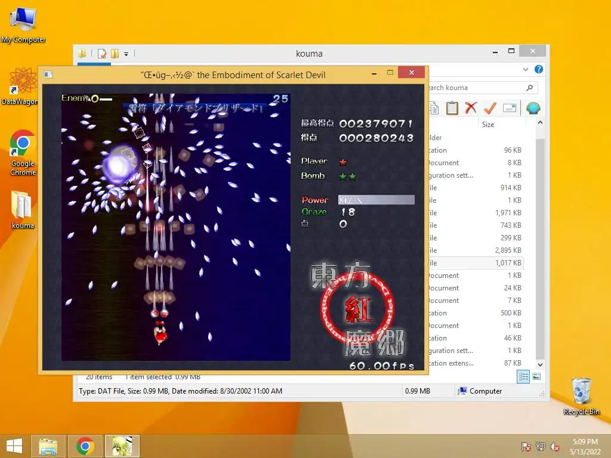
Task: Open Help via the blue question mark
Action: [539, 69]
